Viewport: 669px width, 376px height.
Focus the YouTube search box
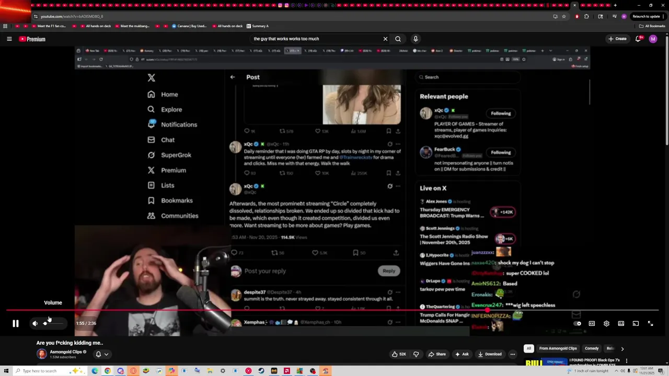tap(316, 39)
